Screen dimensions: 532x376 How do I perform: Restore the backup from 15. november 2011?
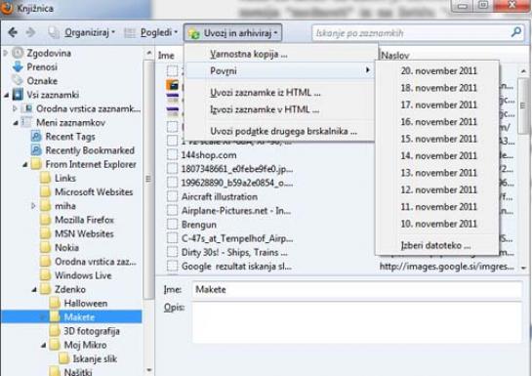438,139
